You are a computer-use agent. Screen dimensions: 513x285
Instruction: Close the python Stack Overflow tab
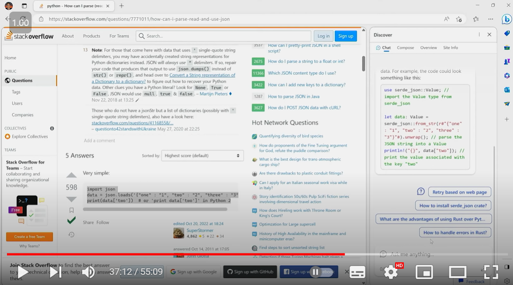click(108, 6)
